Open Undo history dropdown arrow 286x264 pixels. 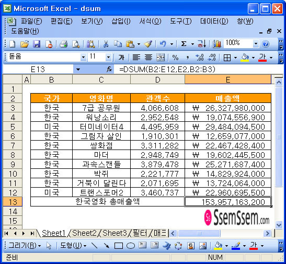click(171, 44)
